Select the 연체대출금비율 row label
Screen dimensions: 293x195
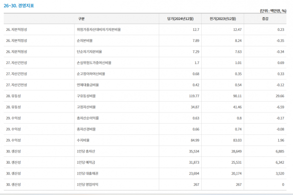[x=88, y=85]
